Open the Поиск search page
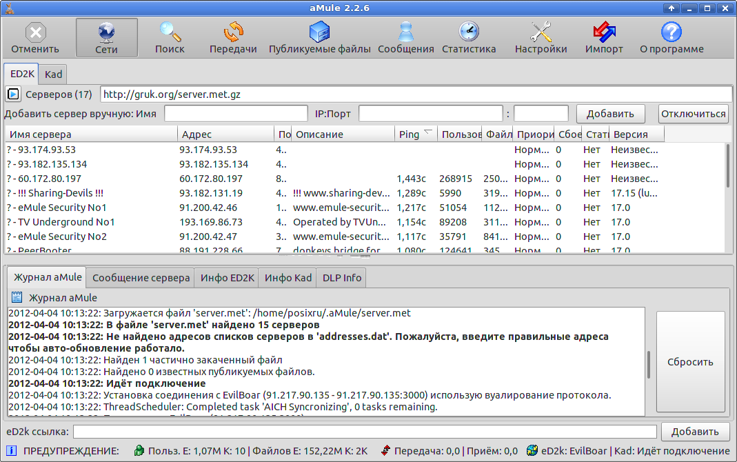 (170, 38)
